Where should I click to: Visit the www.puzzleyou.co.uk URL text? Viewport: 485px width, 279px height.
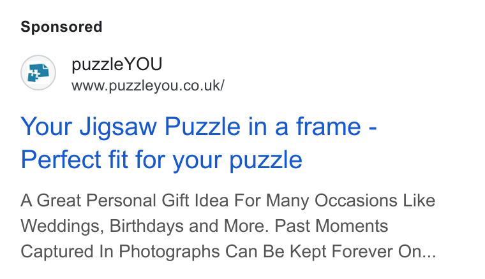click(148, 86)
